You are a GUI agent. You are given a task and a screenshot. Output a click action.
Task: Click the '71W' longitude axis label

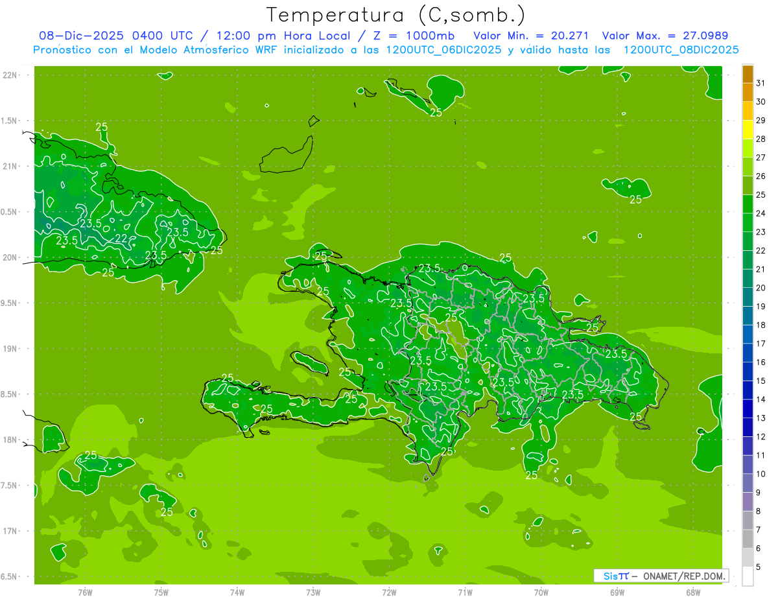click(465, 593)
